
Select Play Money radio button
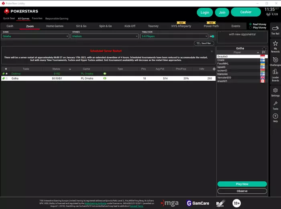(250, 28)
